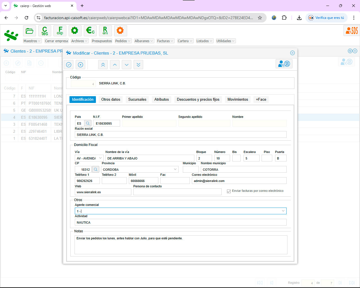
Task: Switch to the Otros datos tab
Action: 111,100
